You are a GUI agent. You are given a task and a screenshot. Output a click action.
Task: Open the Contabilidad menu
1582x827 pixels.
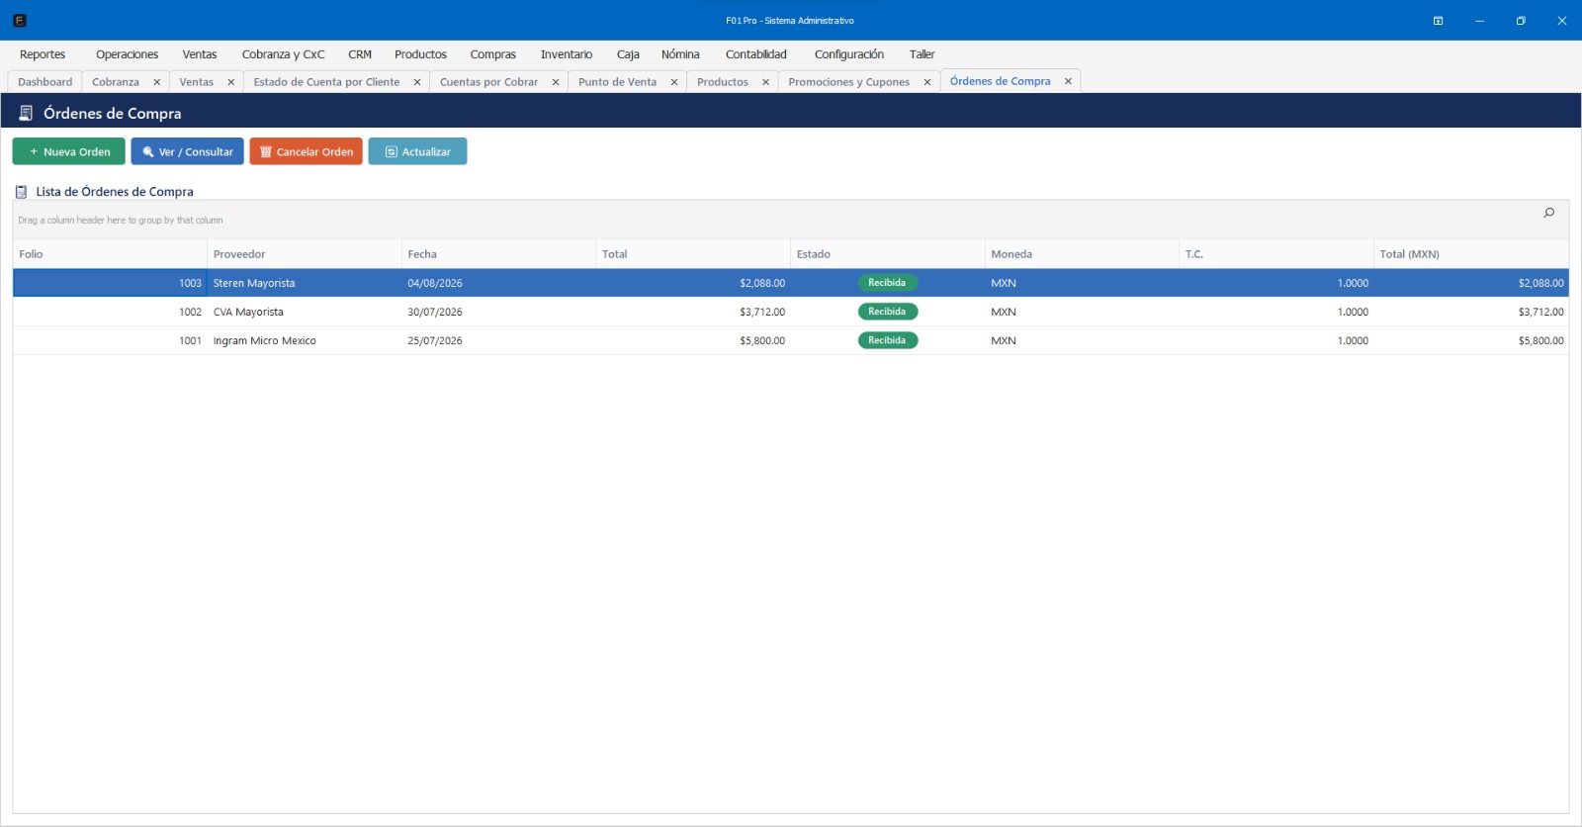(756, 54)
